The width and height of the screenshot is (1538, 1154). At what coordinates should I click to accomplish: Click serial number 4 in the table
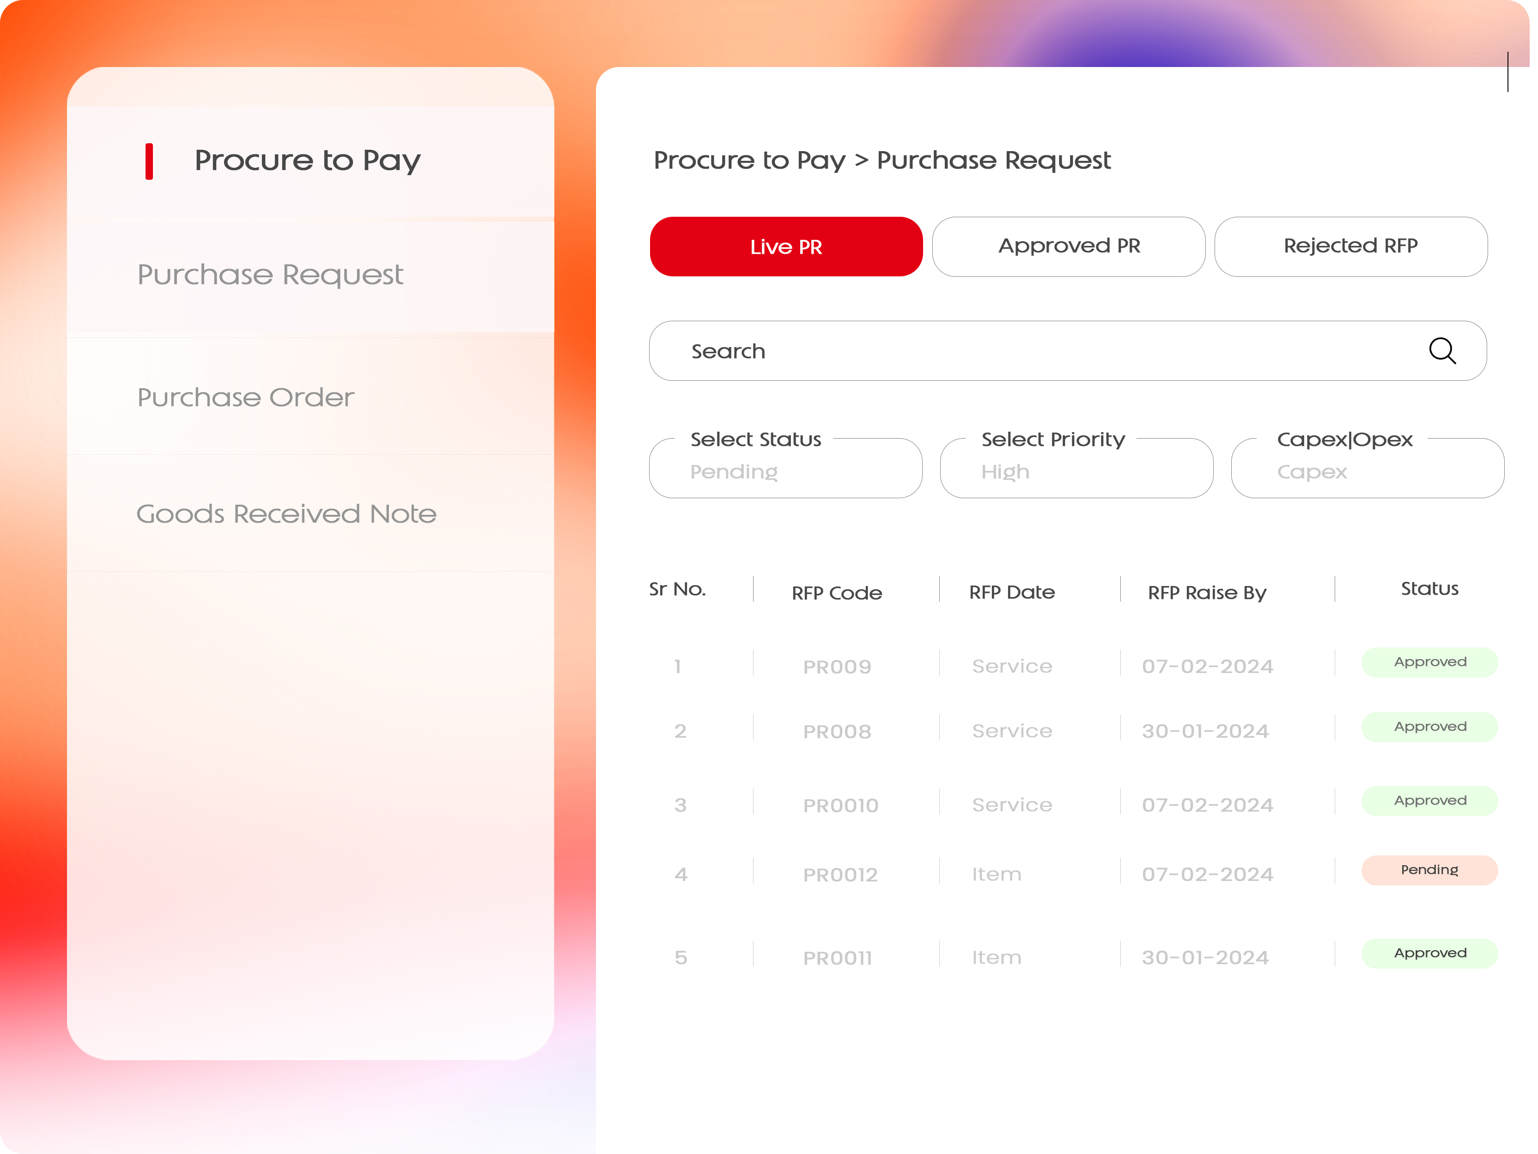click(681, 874)
